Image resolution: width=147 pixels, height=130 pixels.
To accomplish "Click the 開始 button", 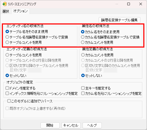I will pos(50,125).
